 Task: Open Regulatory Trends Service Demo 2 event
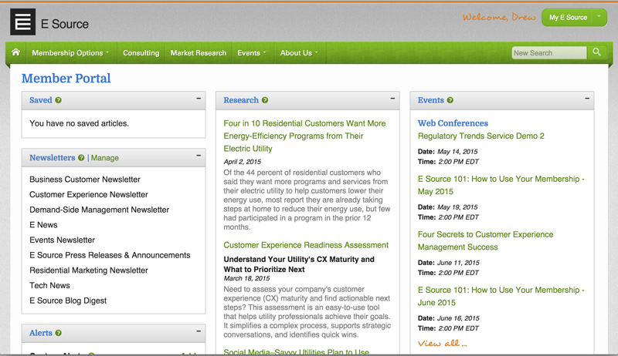(x=480, y=136)
